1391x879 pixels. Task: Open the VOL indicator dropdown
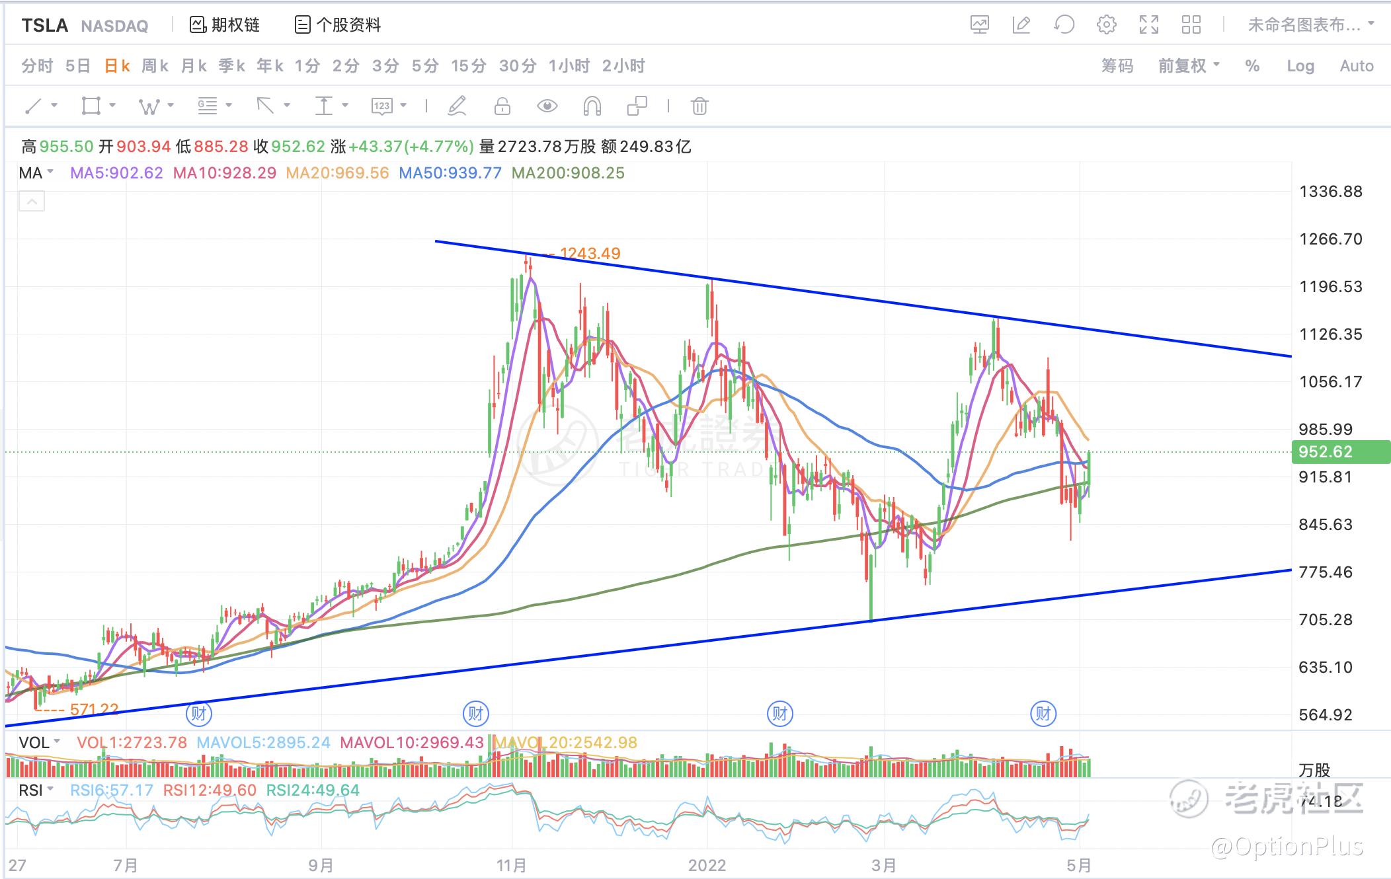pyautogui.click(x=40, y=743)
